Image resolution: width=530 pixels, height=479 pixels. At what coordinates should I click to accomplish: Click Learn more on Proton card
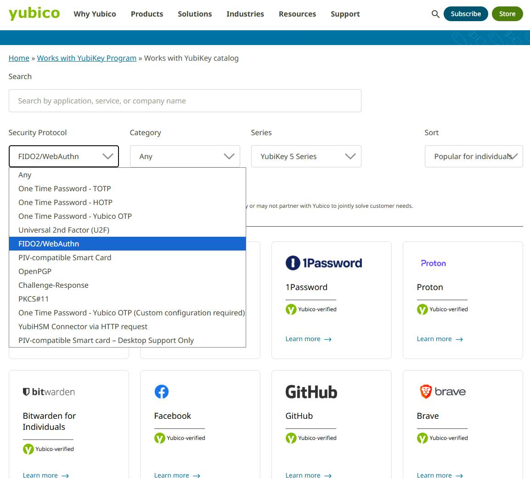[x=440, y=339]
